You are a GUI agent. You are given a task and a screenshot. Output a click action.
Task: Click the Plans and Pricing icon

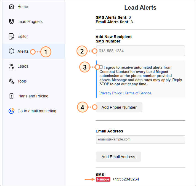point(11,96)
